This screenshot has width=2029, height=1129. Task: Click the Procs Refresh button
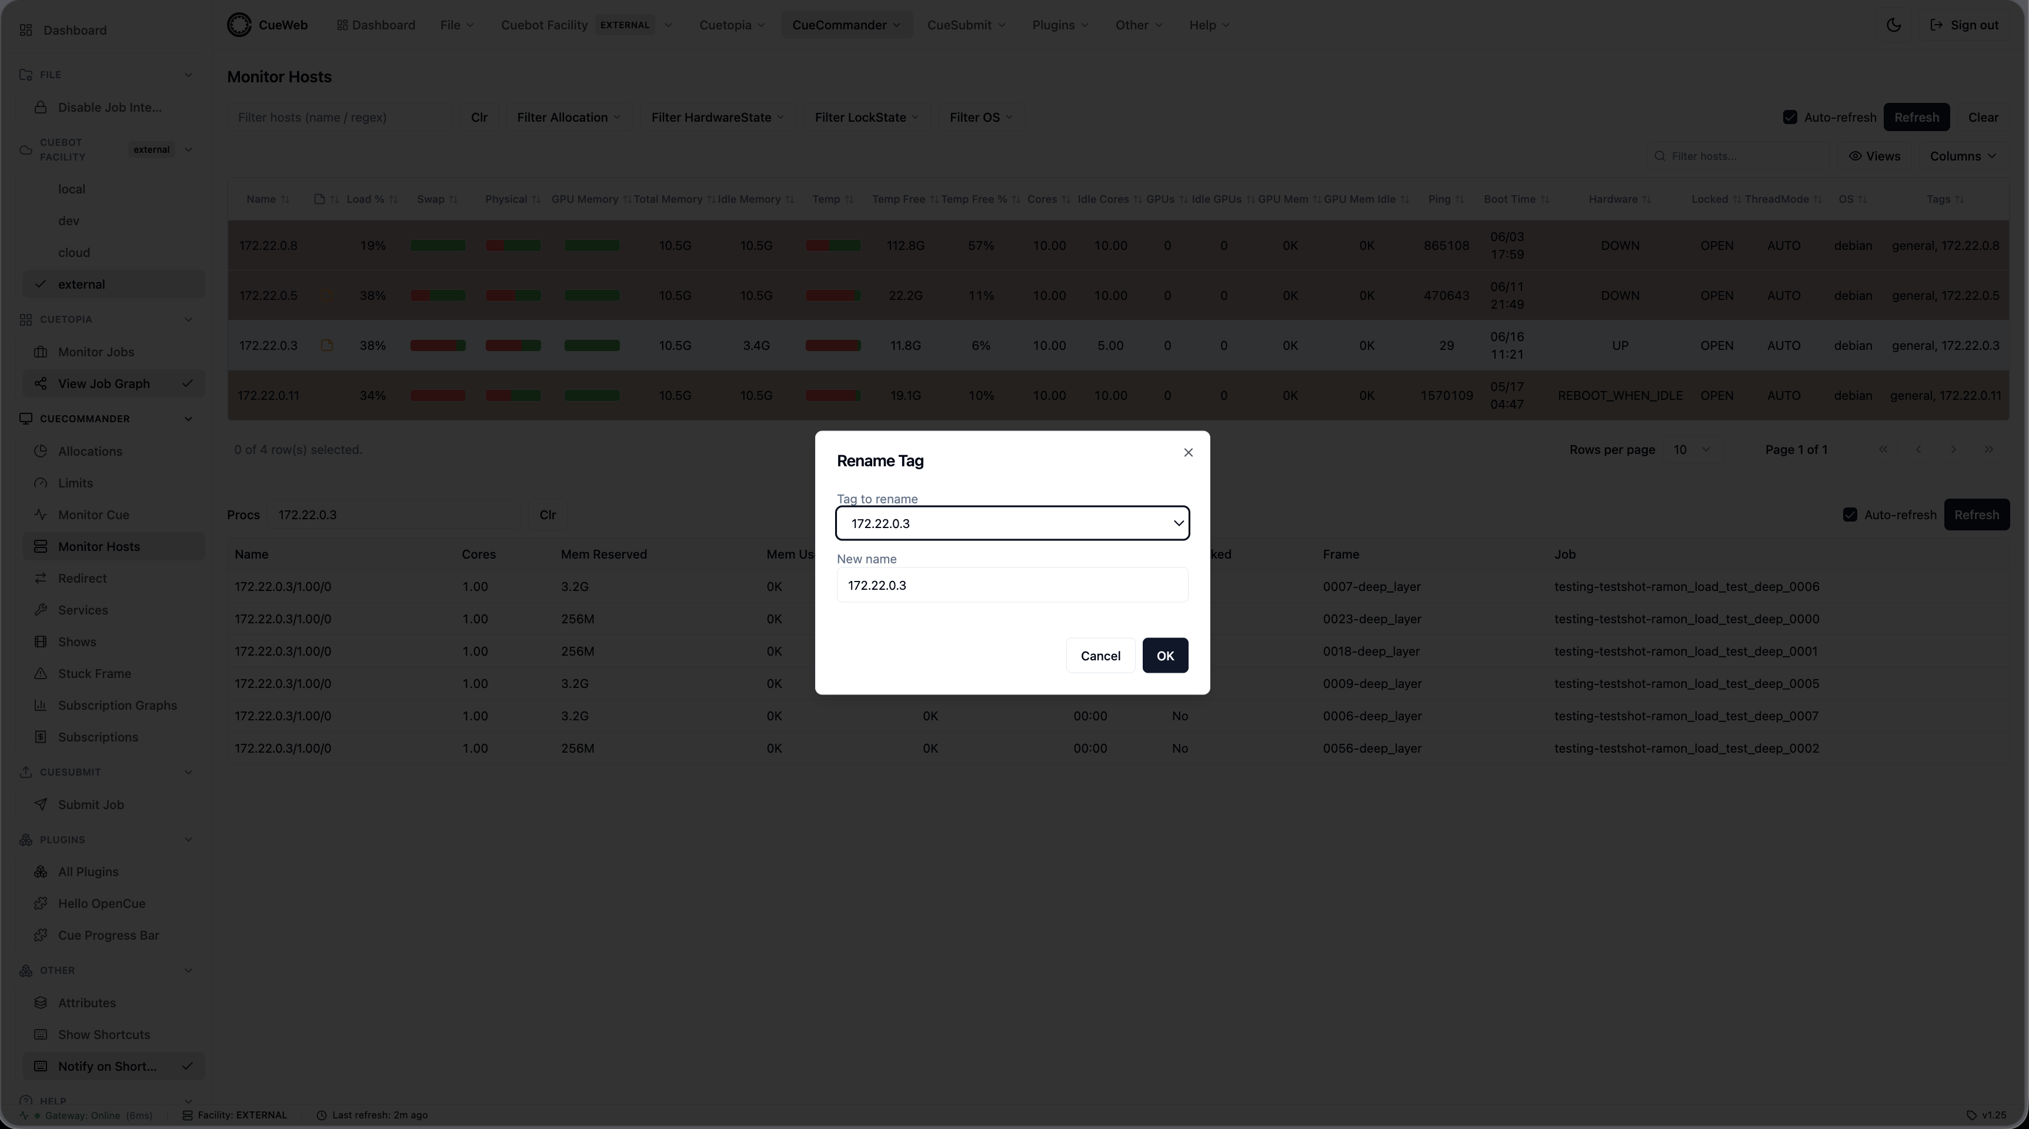point(1976,515)
